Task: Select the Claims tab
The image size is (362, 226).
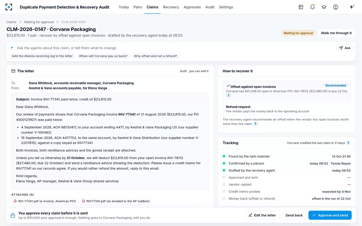Action: [153, 7]
